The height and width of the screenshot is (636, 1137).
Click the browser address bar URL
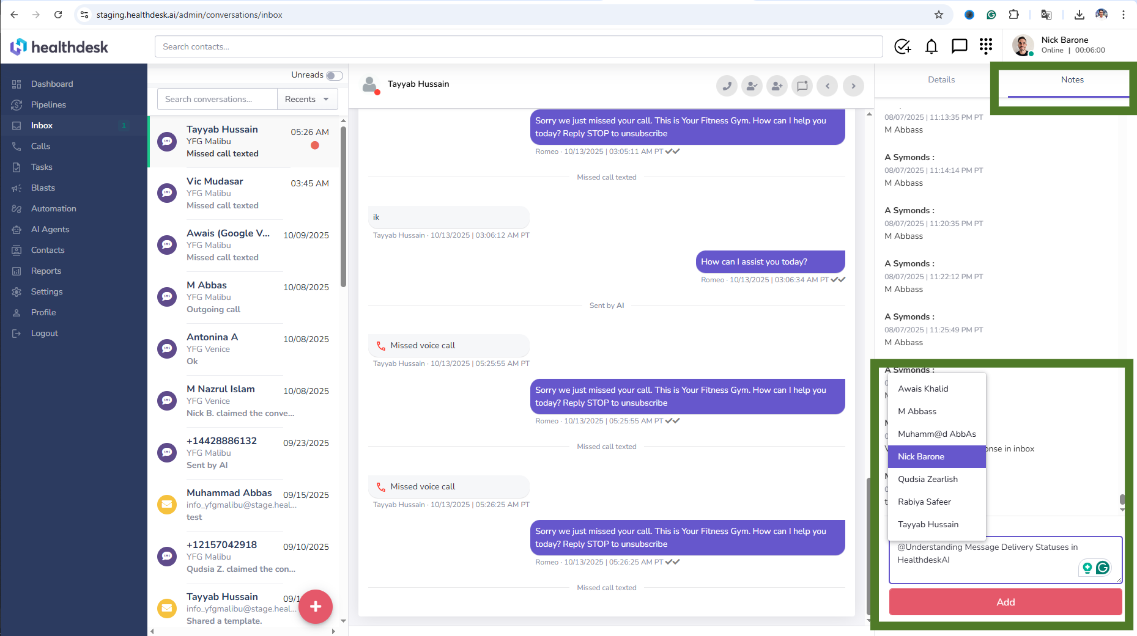(x=189, y=15)
